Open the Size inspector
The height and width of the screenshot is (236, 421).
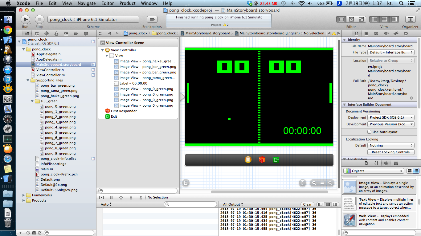coord(396,33)
